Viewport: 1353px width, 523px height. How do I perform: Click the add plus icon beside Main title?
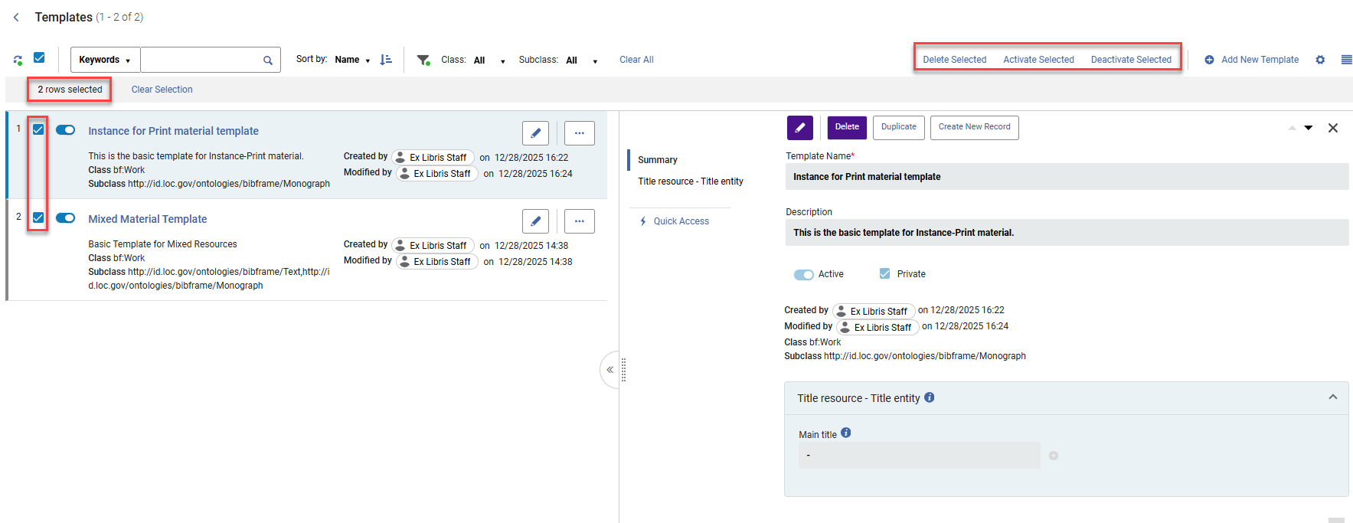pos(1054,456)
